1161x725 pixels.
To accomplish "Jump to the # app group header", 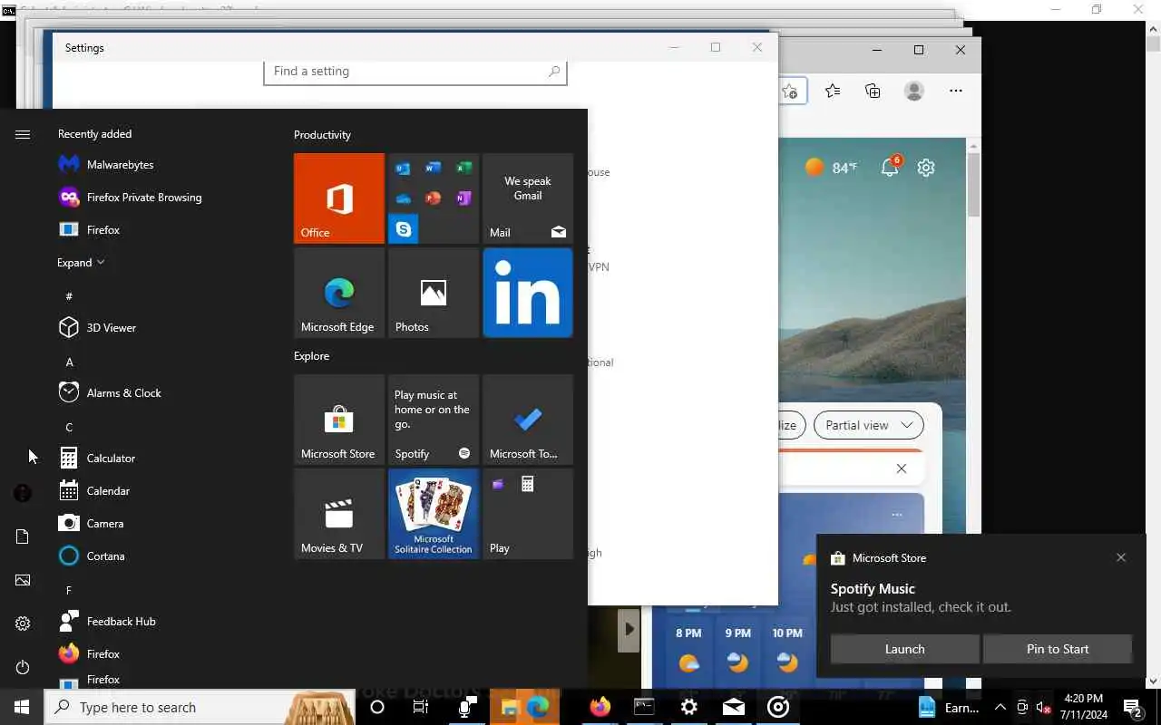I will click(69, 296).
